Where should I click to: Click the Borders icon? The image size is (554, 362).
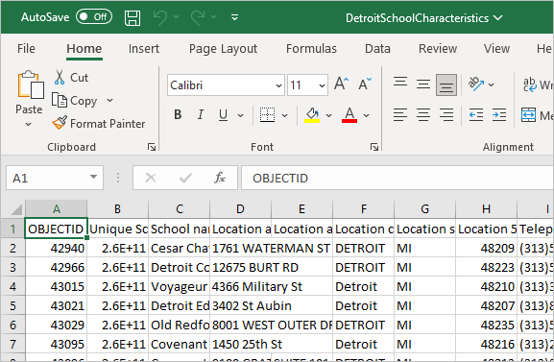[x=267, y=115]
